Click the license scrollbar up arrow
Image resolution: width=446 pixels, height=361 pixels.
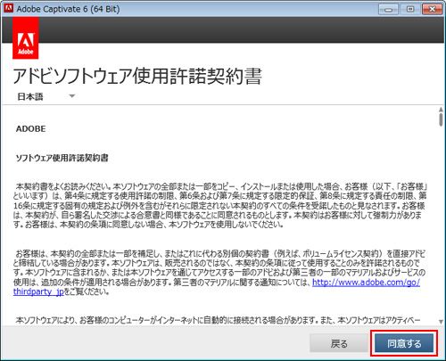click(x=441, y=110)
